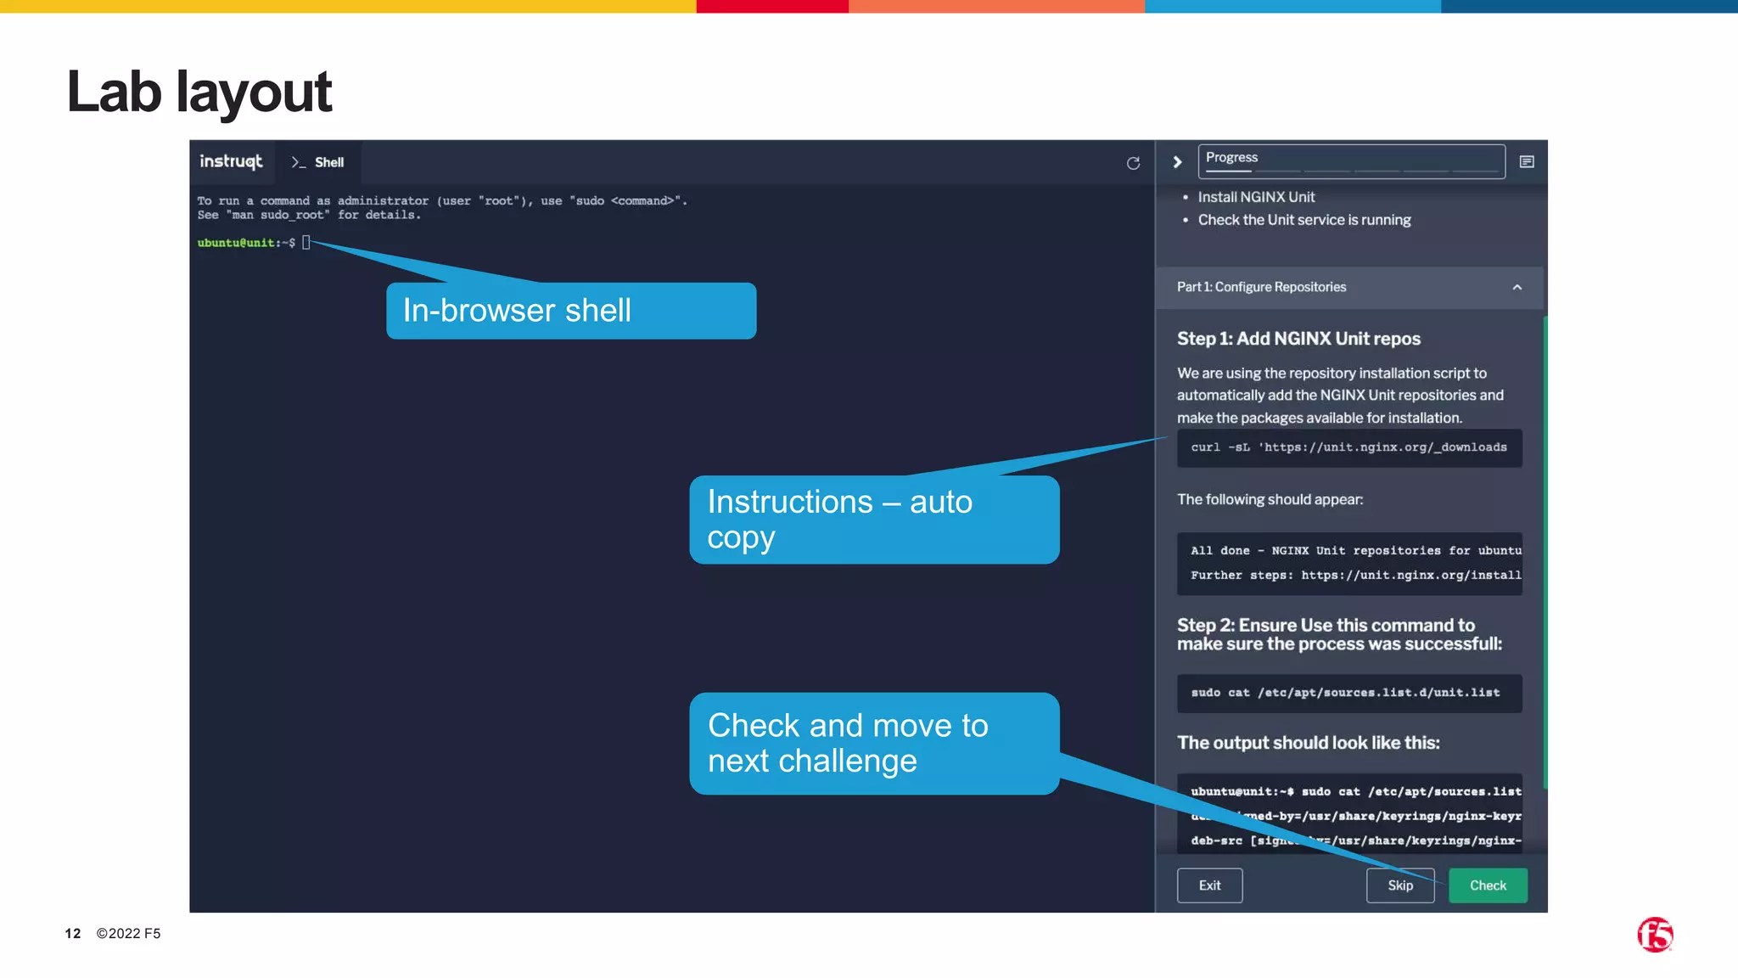
Task: Click the terminal cursor after ubuntu@unit prompt
Action: click(x=306, y=243)
